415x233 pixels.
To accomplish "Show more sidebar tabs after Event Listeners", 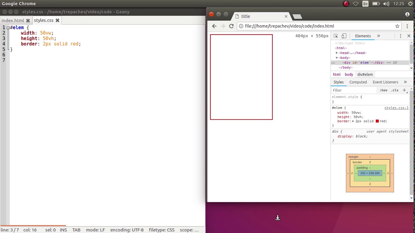I will tap(405, 82).
